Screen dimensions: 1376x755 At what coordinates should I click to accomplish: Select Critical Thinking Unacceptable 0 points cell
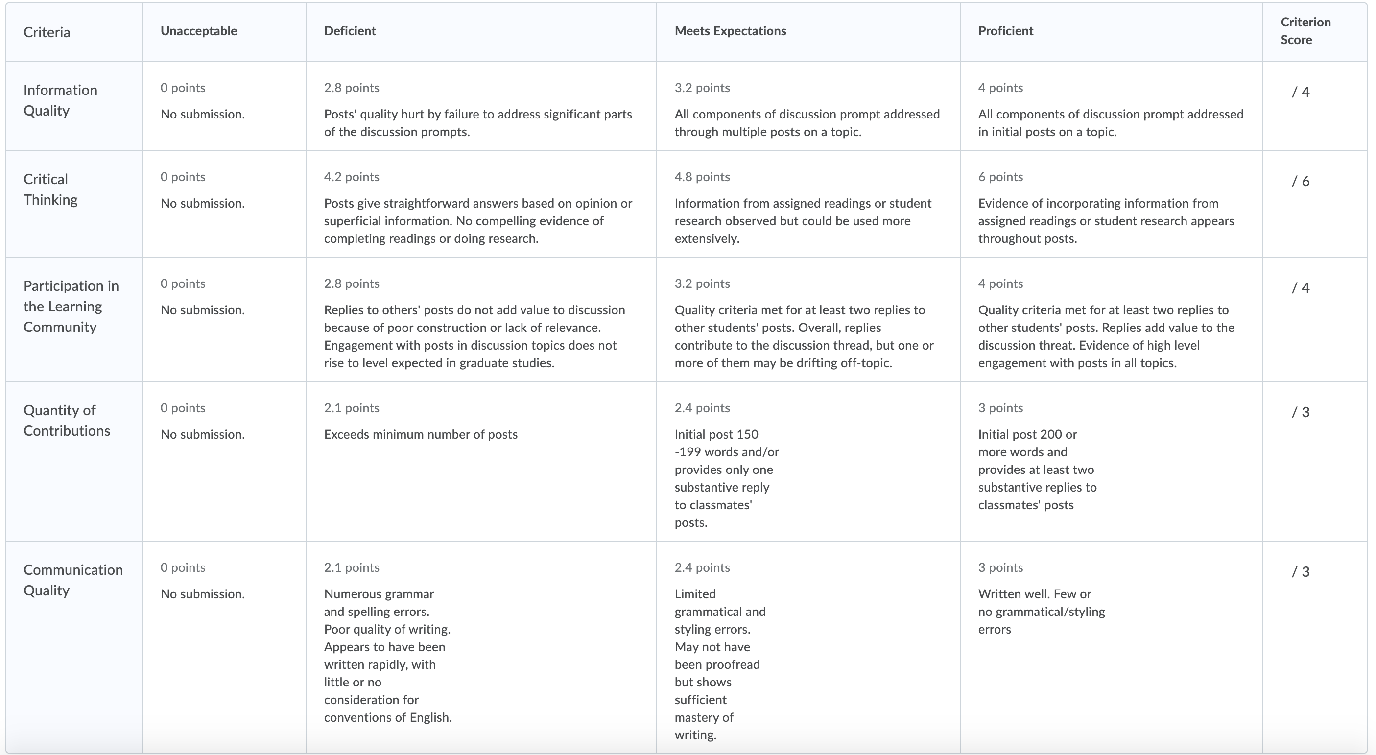coord(224,204)
